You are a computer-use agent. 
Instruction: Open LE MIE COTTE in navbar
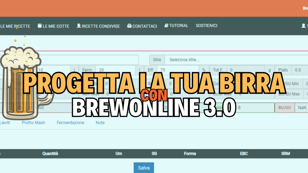click(56, 26)
